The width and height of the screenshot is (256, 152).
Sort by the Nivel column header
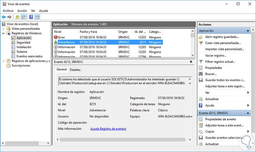65,32
